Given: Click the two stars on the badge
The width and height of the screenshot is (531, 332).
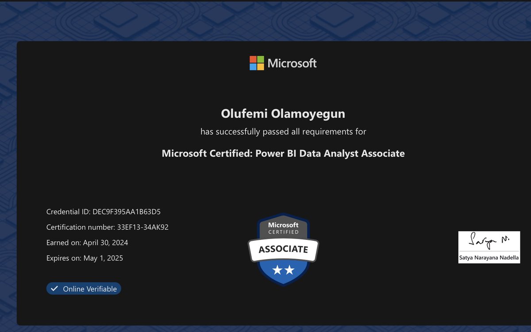Looking at the screenshot, I should (x=283, y=270).
